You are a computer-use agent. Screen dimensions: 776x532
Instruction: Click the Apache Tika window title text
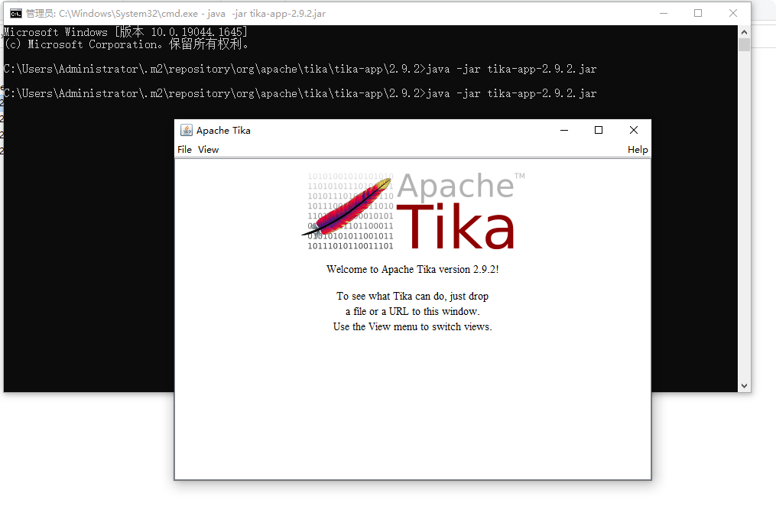(x=222, y=130)
